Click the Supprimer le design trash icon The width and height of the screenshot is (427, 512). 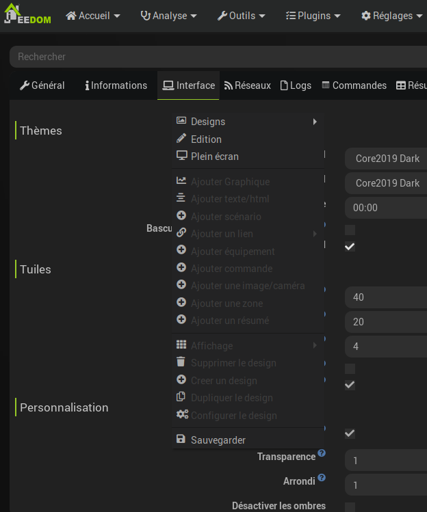click(181, 362)
